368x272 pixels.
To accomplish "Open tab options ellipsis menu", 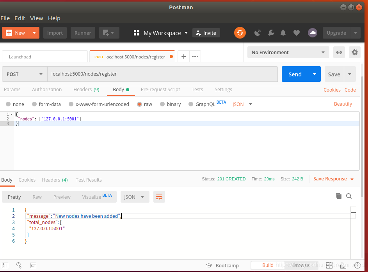I will tap(195, 57).
